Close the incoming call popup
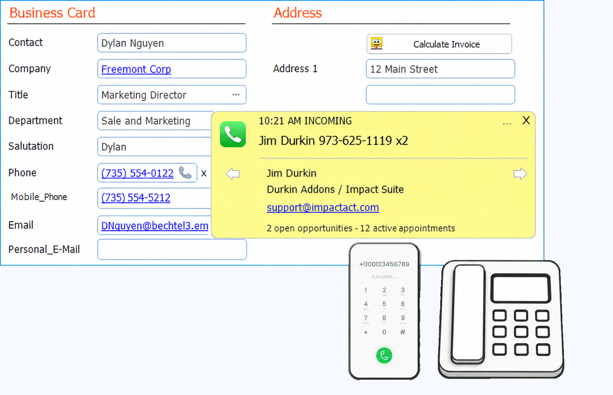613x395 pixels. [x=526, y=120]
